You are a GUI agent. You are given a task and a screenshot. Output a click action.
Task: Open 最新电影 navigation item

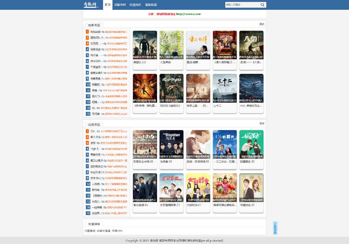151,5
